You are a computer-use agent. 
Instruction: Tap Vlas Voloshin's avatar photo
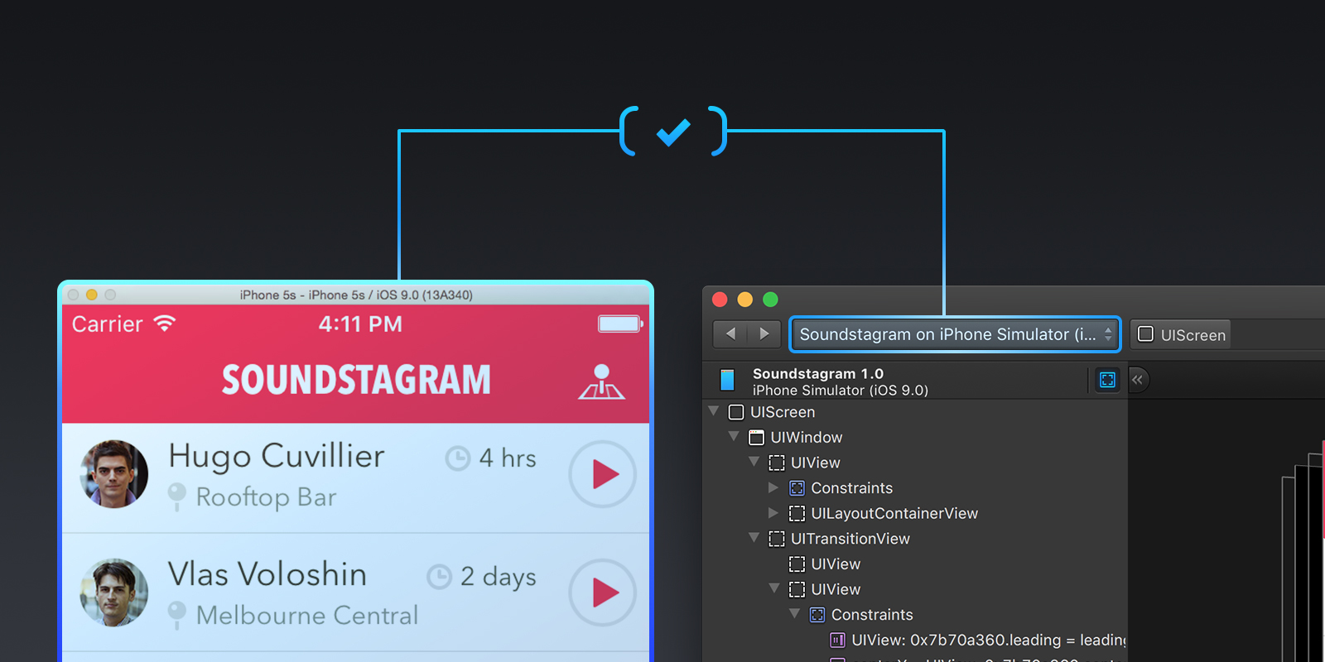click(114, 592)
